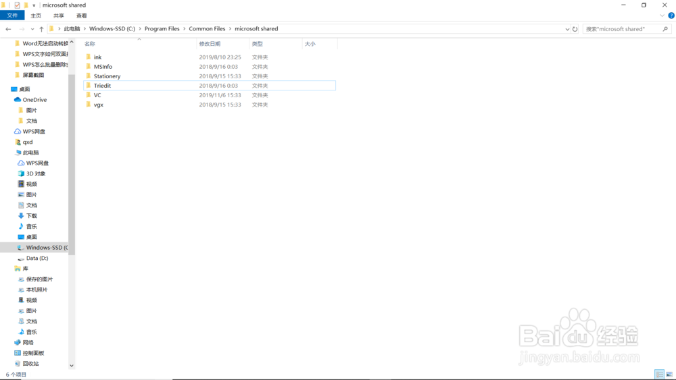This screenshot has height=380, width=676.
Task: Switch to large icons view in status bar
Action: [x=669, y=375]
